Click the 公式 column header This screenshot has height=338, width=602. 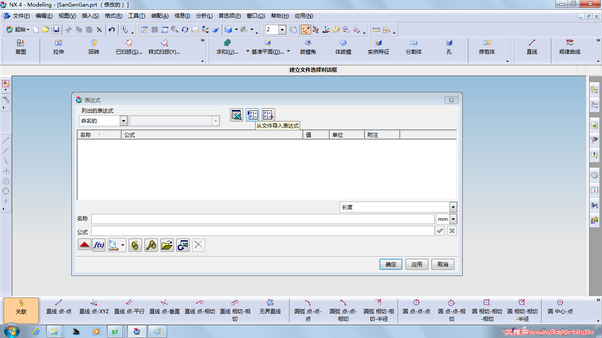pos(212,135)
